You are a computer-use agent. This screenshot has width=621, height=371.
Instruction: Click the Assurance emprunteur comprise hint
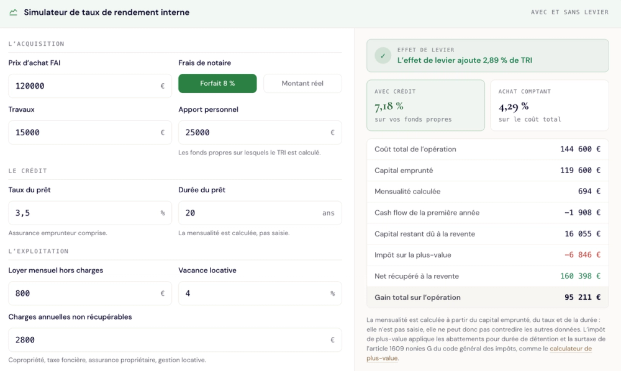coord(58,233)
